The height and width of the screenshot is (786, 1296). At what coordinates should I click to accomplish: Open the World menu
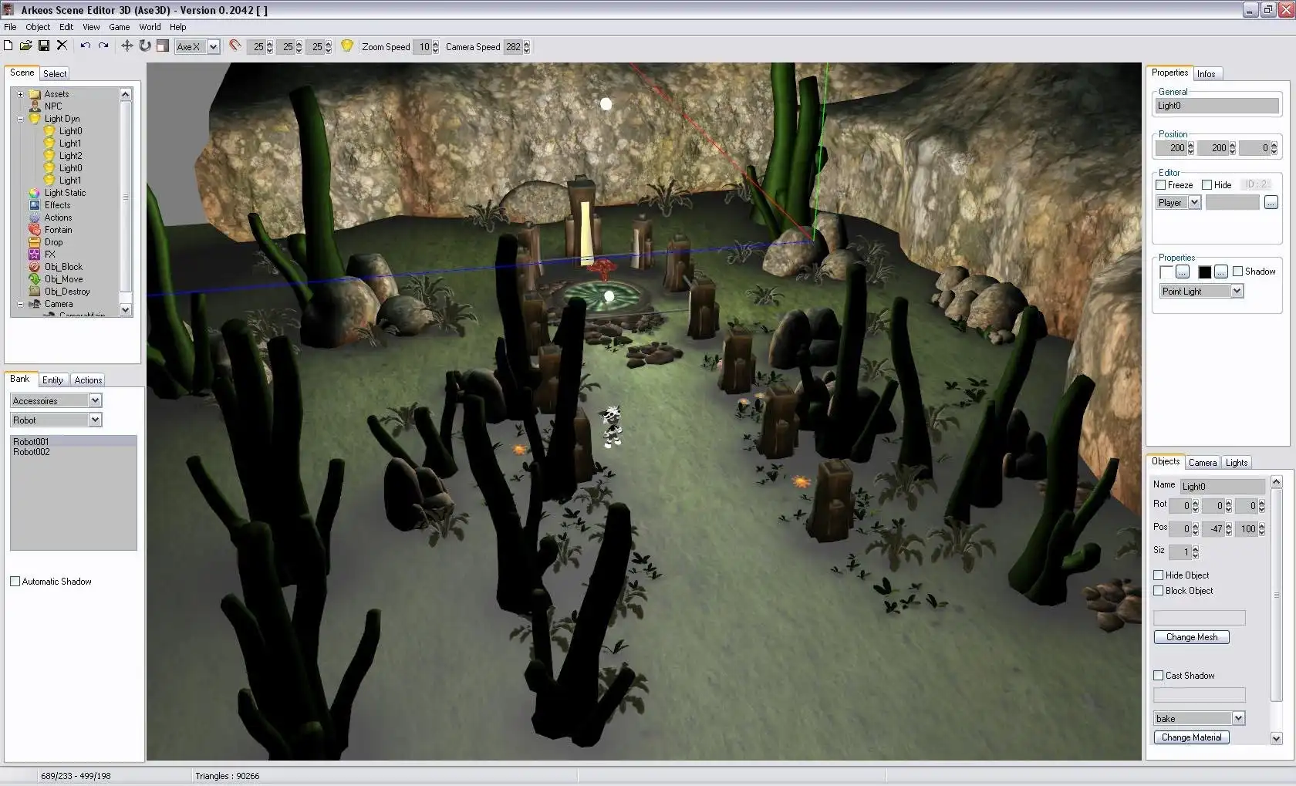click(150, 27)
